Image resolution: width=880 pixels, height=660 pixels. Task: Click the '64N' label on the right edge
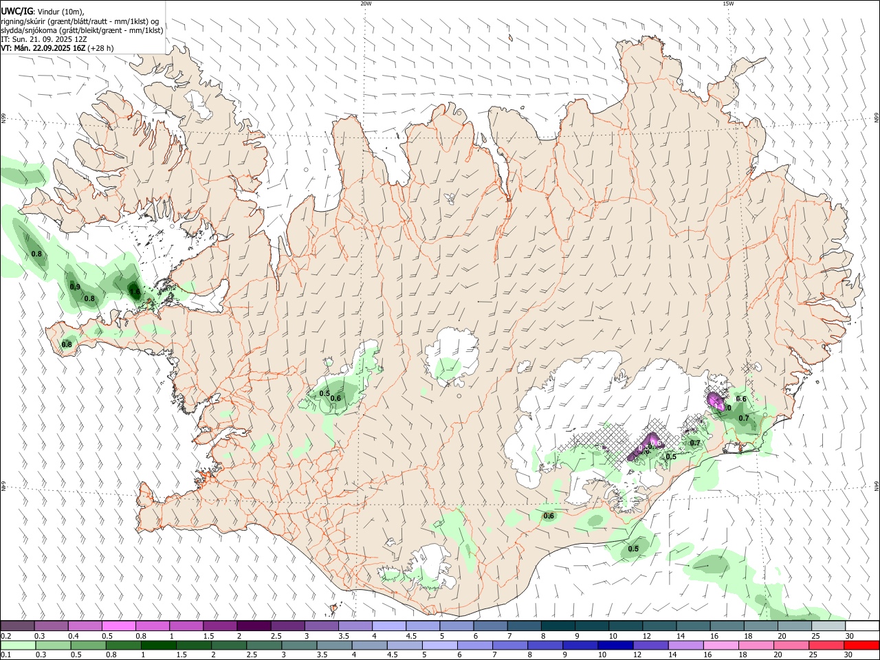point(877,486)
